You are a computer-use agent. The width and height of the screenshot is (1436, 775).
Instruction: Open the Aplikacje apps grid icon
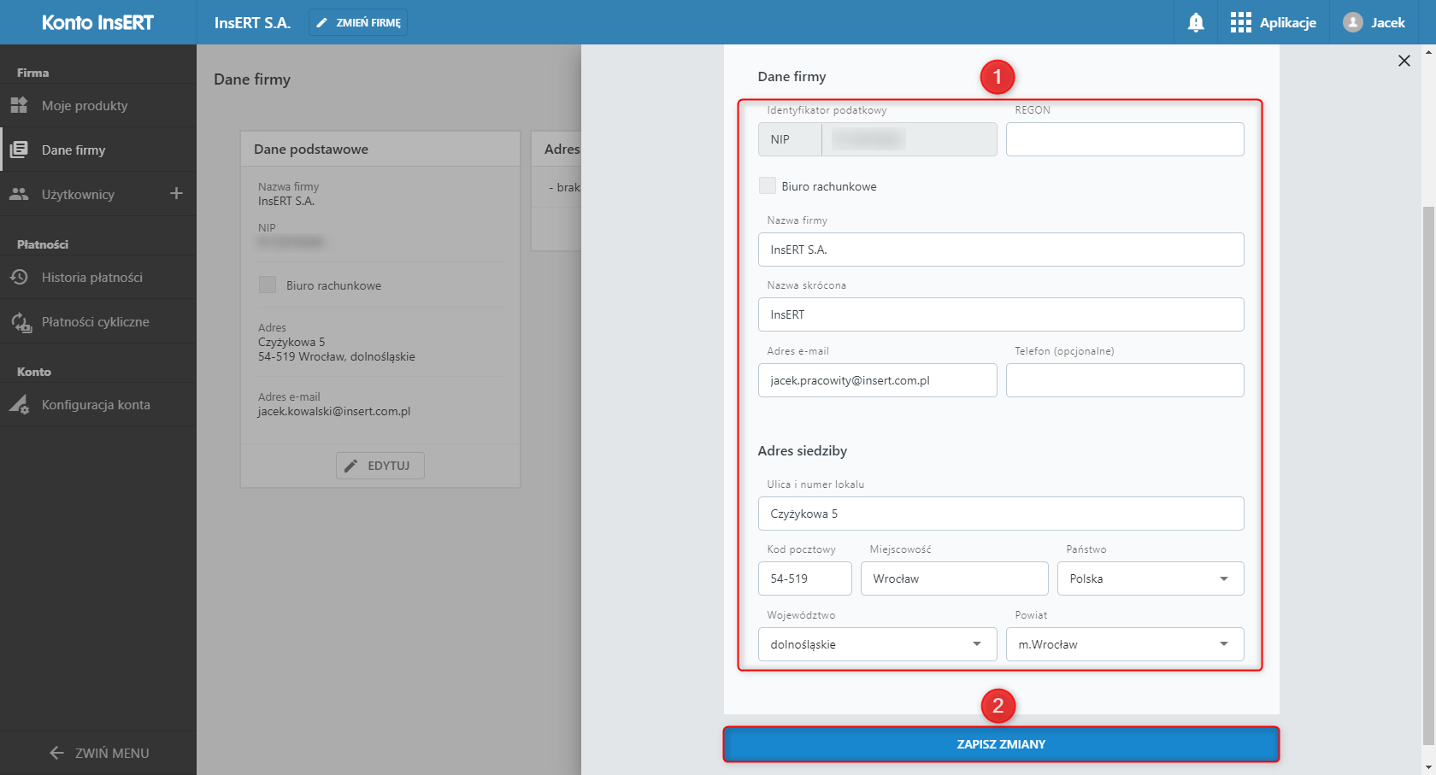pyautogui.click(x=1240, y=22)
